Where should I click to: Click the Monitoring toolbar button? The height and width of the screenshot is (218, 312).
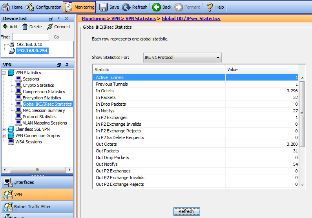point(79,7)
